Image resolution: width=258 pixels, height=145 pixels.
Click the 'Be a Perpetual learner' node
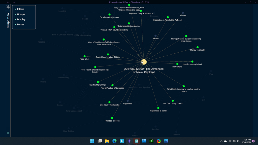109,14
